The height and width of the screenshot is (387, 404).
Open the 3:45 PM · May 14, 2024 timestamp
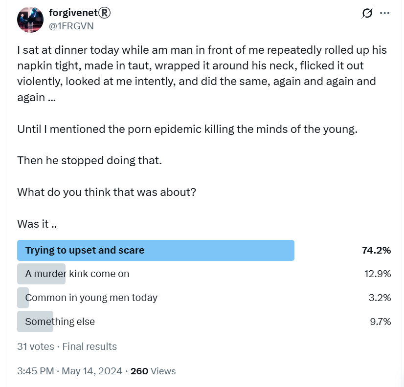[x=69, y=371]
